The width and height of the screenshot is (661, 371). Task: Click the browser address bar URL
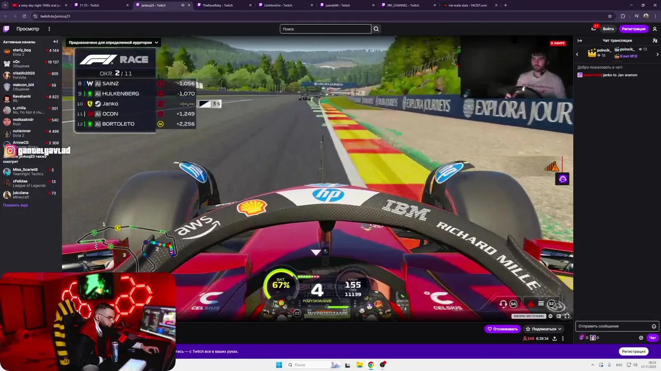pyautogui.click(x=55, y=16)
